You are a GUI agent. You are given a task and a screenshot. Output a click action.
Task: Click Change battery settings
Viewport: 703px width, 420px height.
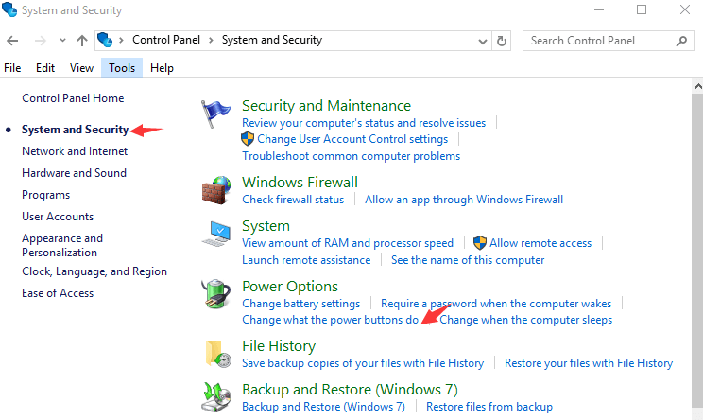[x=301, y=304]
